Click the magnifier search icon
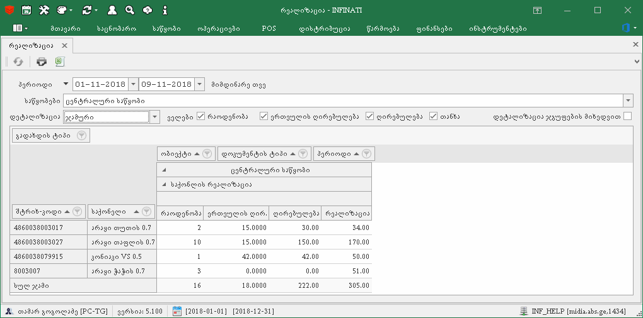Screen dimensions: 643x318 tap(130, 10)
